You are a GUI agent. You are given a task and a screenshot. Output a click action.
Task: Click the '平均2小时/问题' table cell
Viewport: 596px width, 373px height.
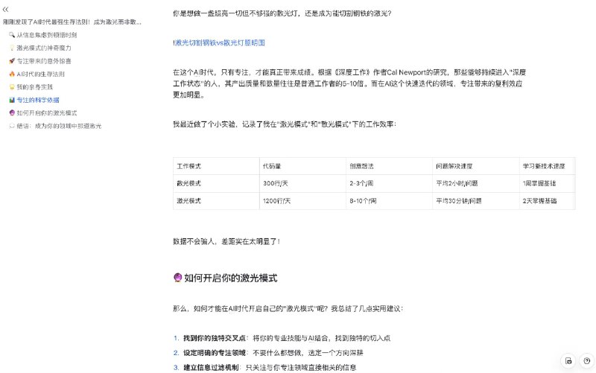coord(475,183)
